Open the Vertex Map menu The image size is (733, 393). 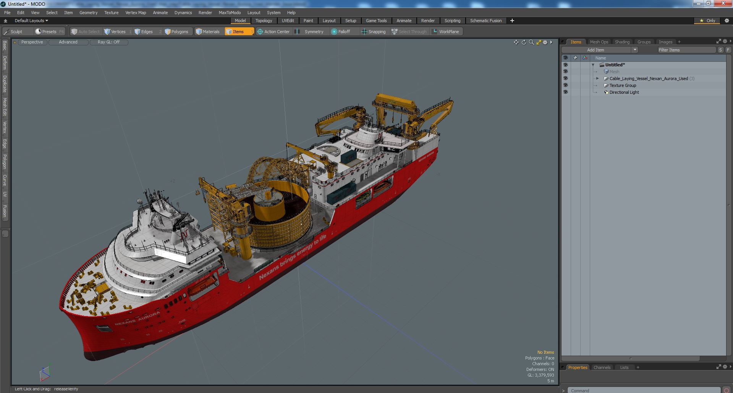[x=136, y=13]
